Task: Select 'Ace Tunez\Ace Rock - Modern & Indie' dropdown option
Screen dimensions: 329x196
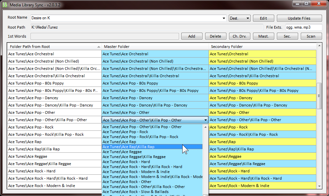Action: [152, 172]
